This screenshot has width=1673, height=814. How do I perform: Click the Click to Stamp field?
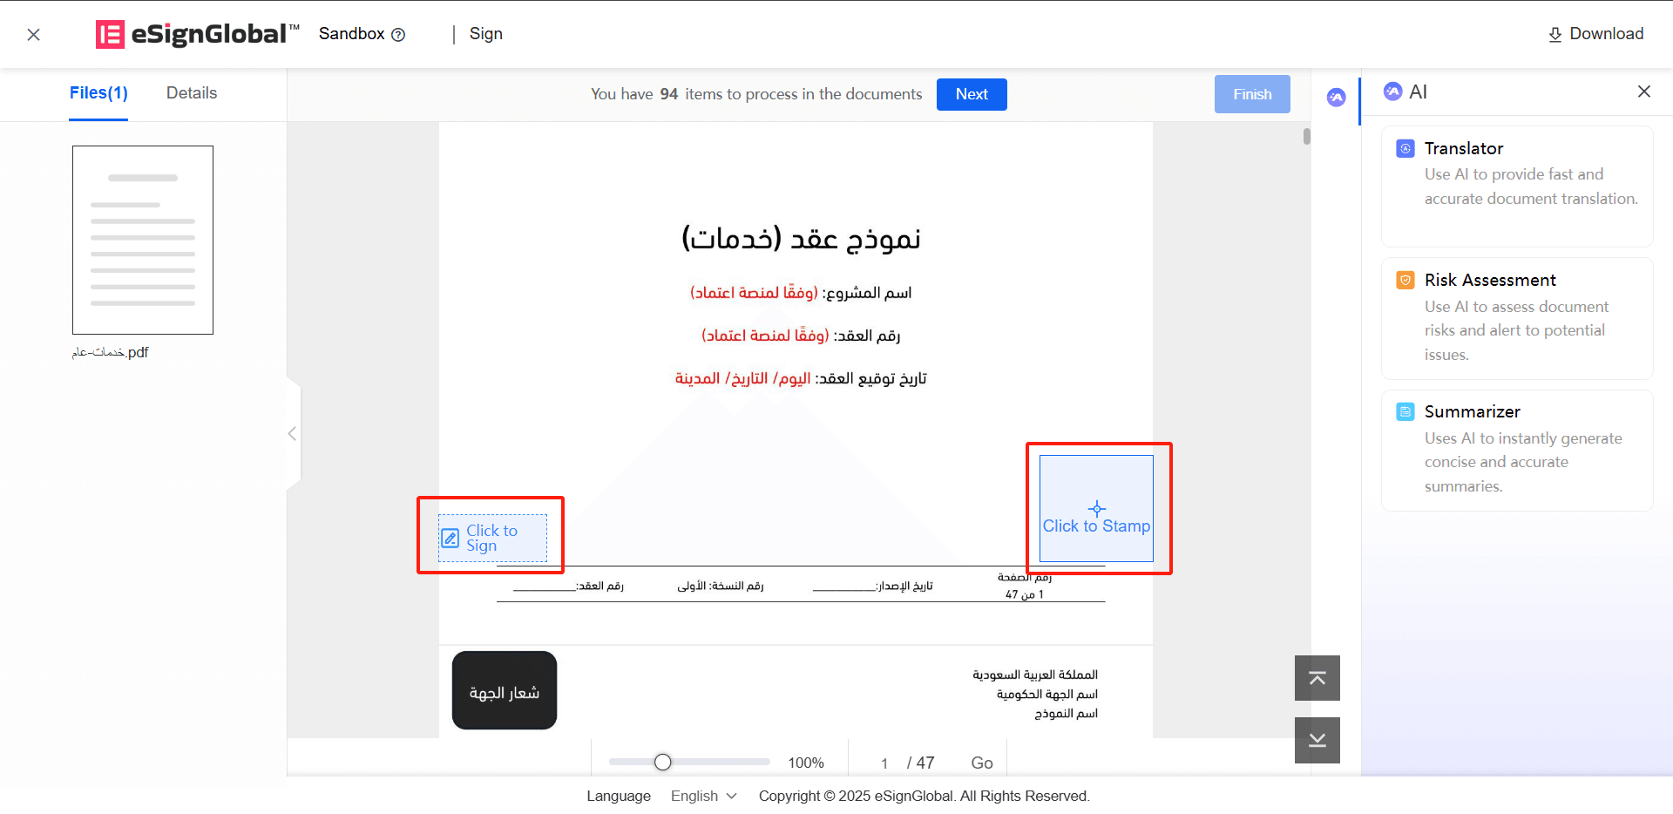(1096, 508)
